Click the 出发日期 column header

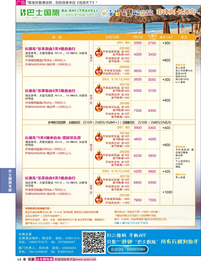point(112,37)
